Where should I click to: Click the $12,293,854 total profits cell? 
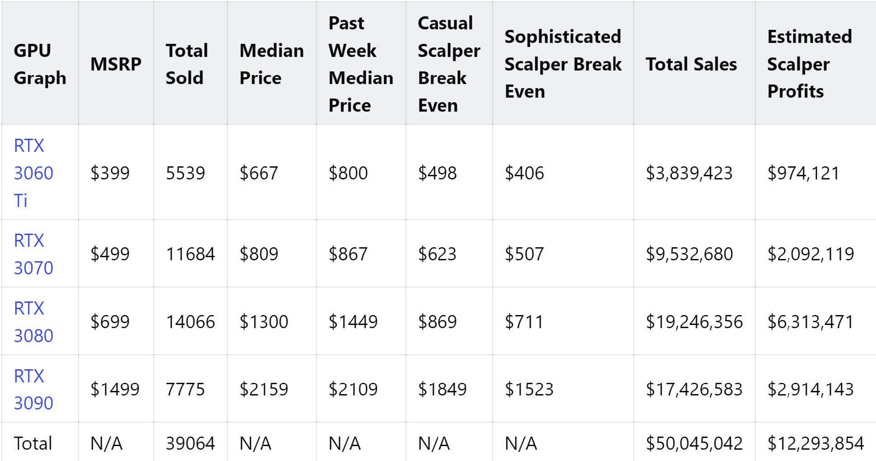click(x=815, y=443)
